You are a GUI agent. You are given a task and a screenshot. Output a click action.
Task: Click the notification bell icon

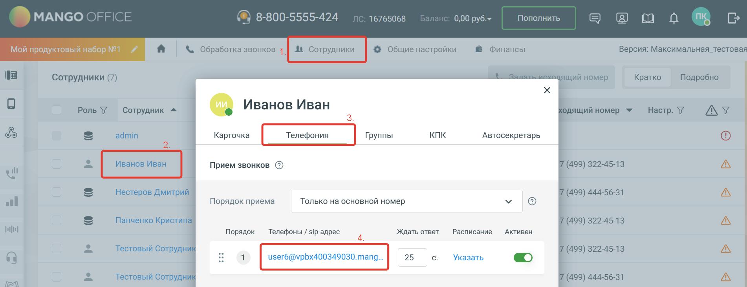click(x=674, y=18)
